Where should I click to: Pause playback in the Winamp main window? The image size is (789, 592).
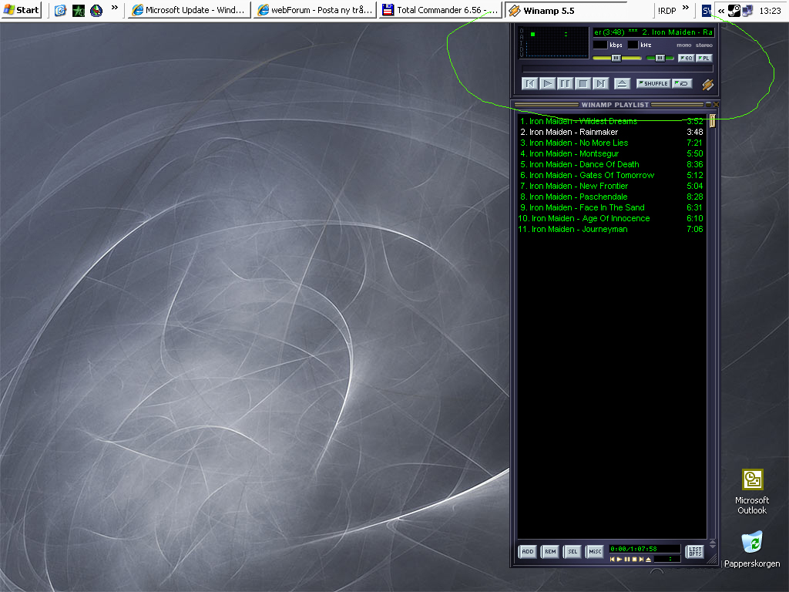click(565, 83)
